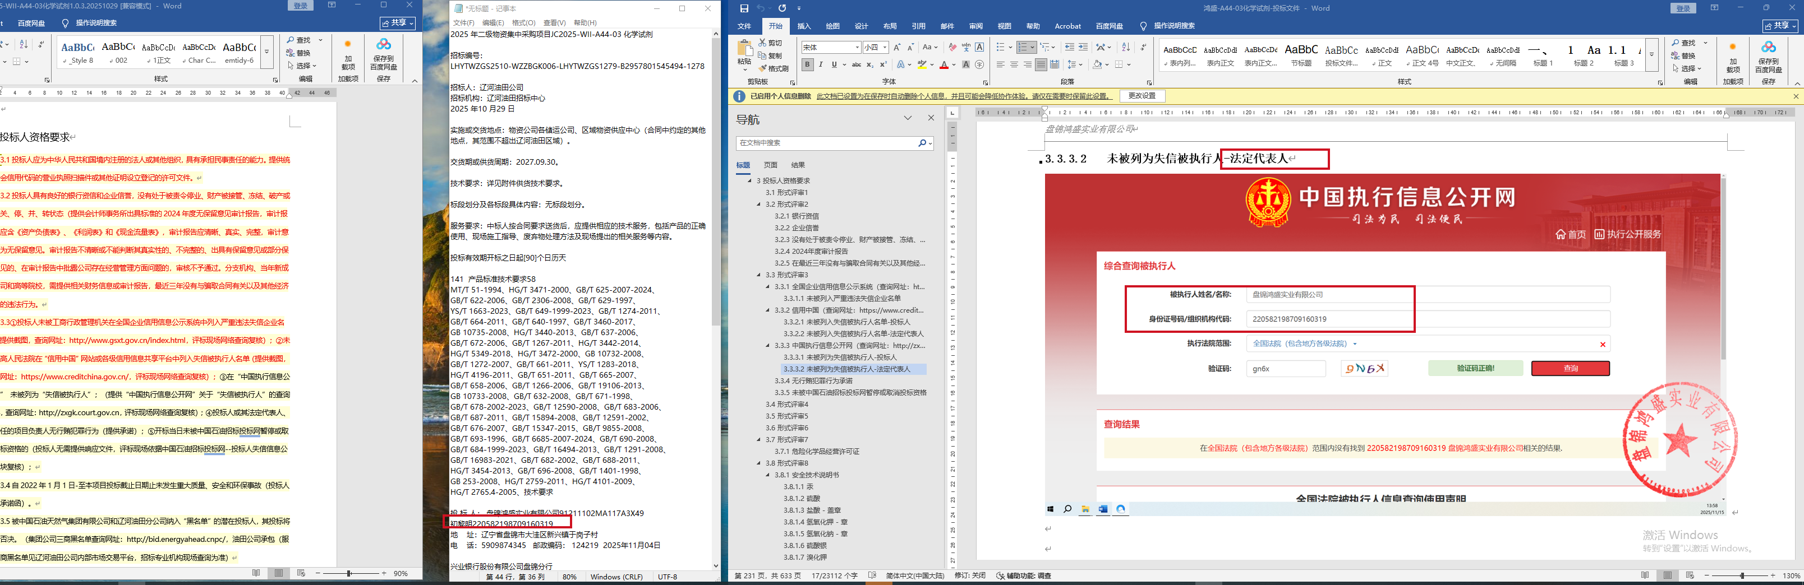The image size is (1804, 585).
Task: Open the 审阅 ribbon tab
Action: 975,26
